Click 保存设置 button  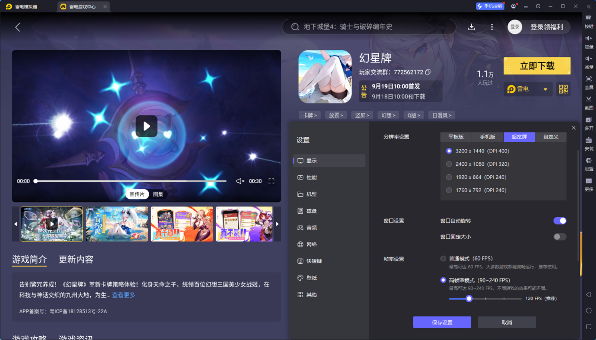point(442,323)
